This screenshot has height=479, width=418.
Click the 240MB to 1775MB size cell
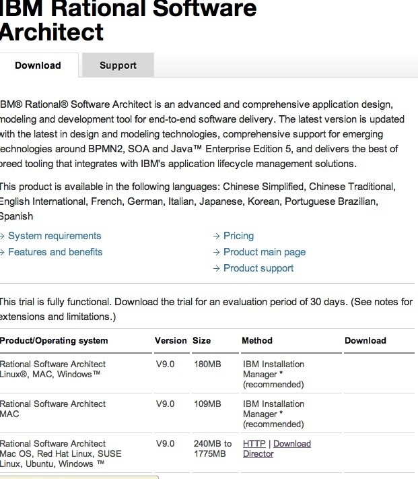pyautogui.click(x=213, y=449)
